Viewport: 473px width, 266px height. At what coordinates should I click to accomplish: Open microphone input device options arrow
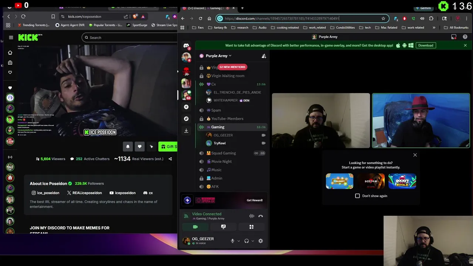pyautogui.click(x=238, y=241)
